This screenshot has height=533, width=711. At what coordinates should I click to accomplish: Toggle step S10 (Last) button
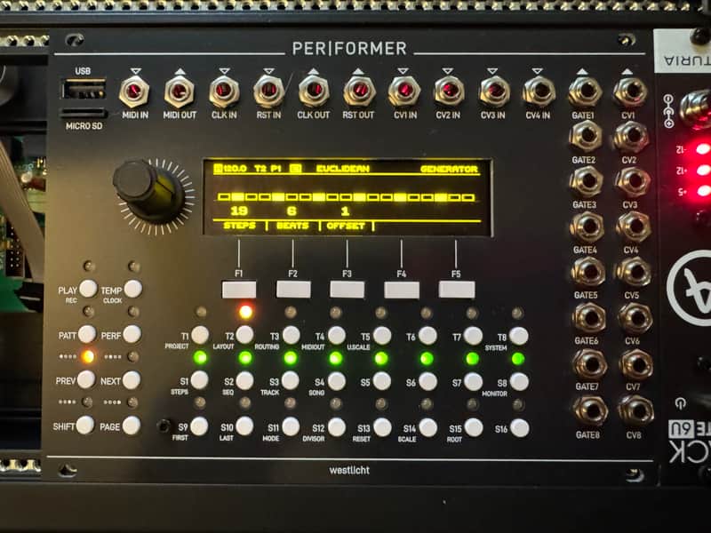(245, 426)
